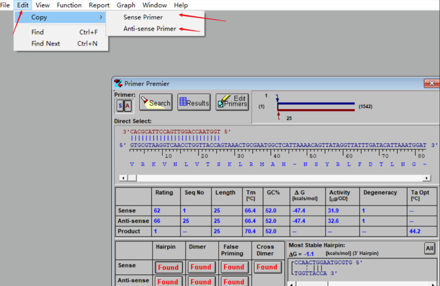
Task: Click Found button for Anti-sense Dimer
Action: click(201, 281)
